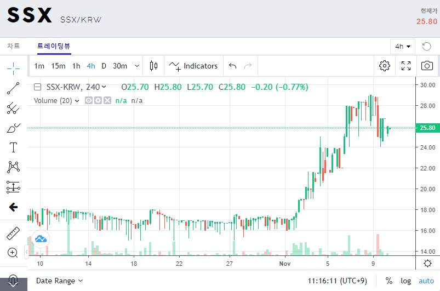This screenshot has height=291, width=440.
Task: Select the brush drawing tool
Action: point(13,128)
